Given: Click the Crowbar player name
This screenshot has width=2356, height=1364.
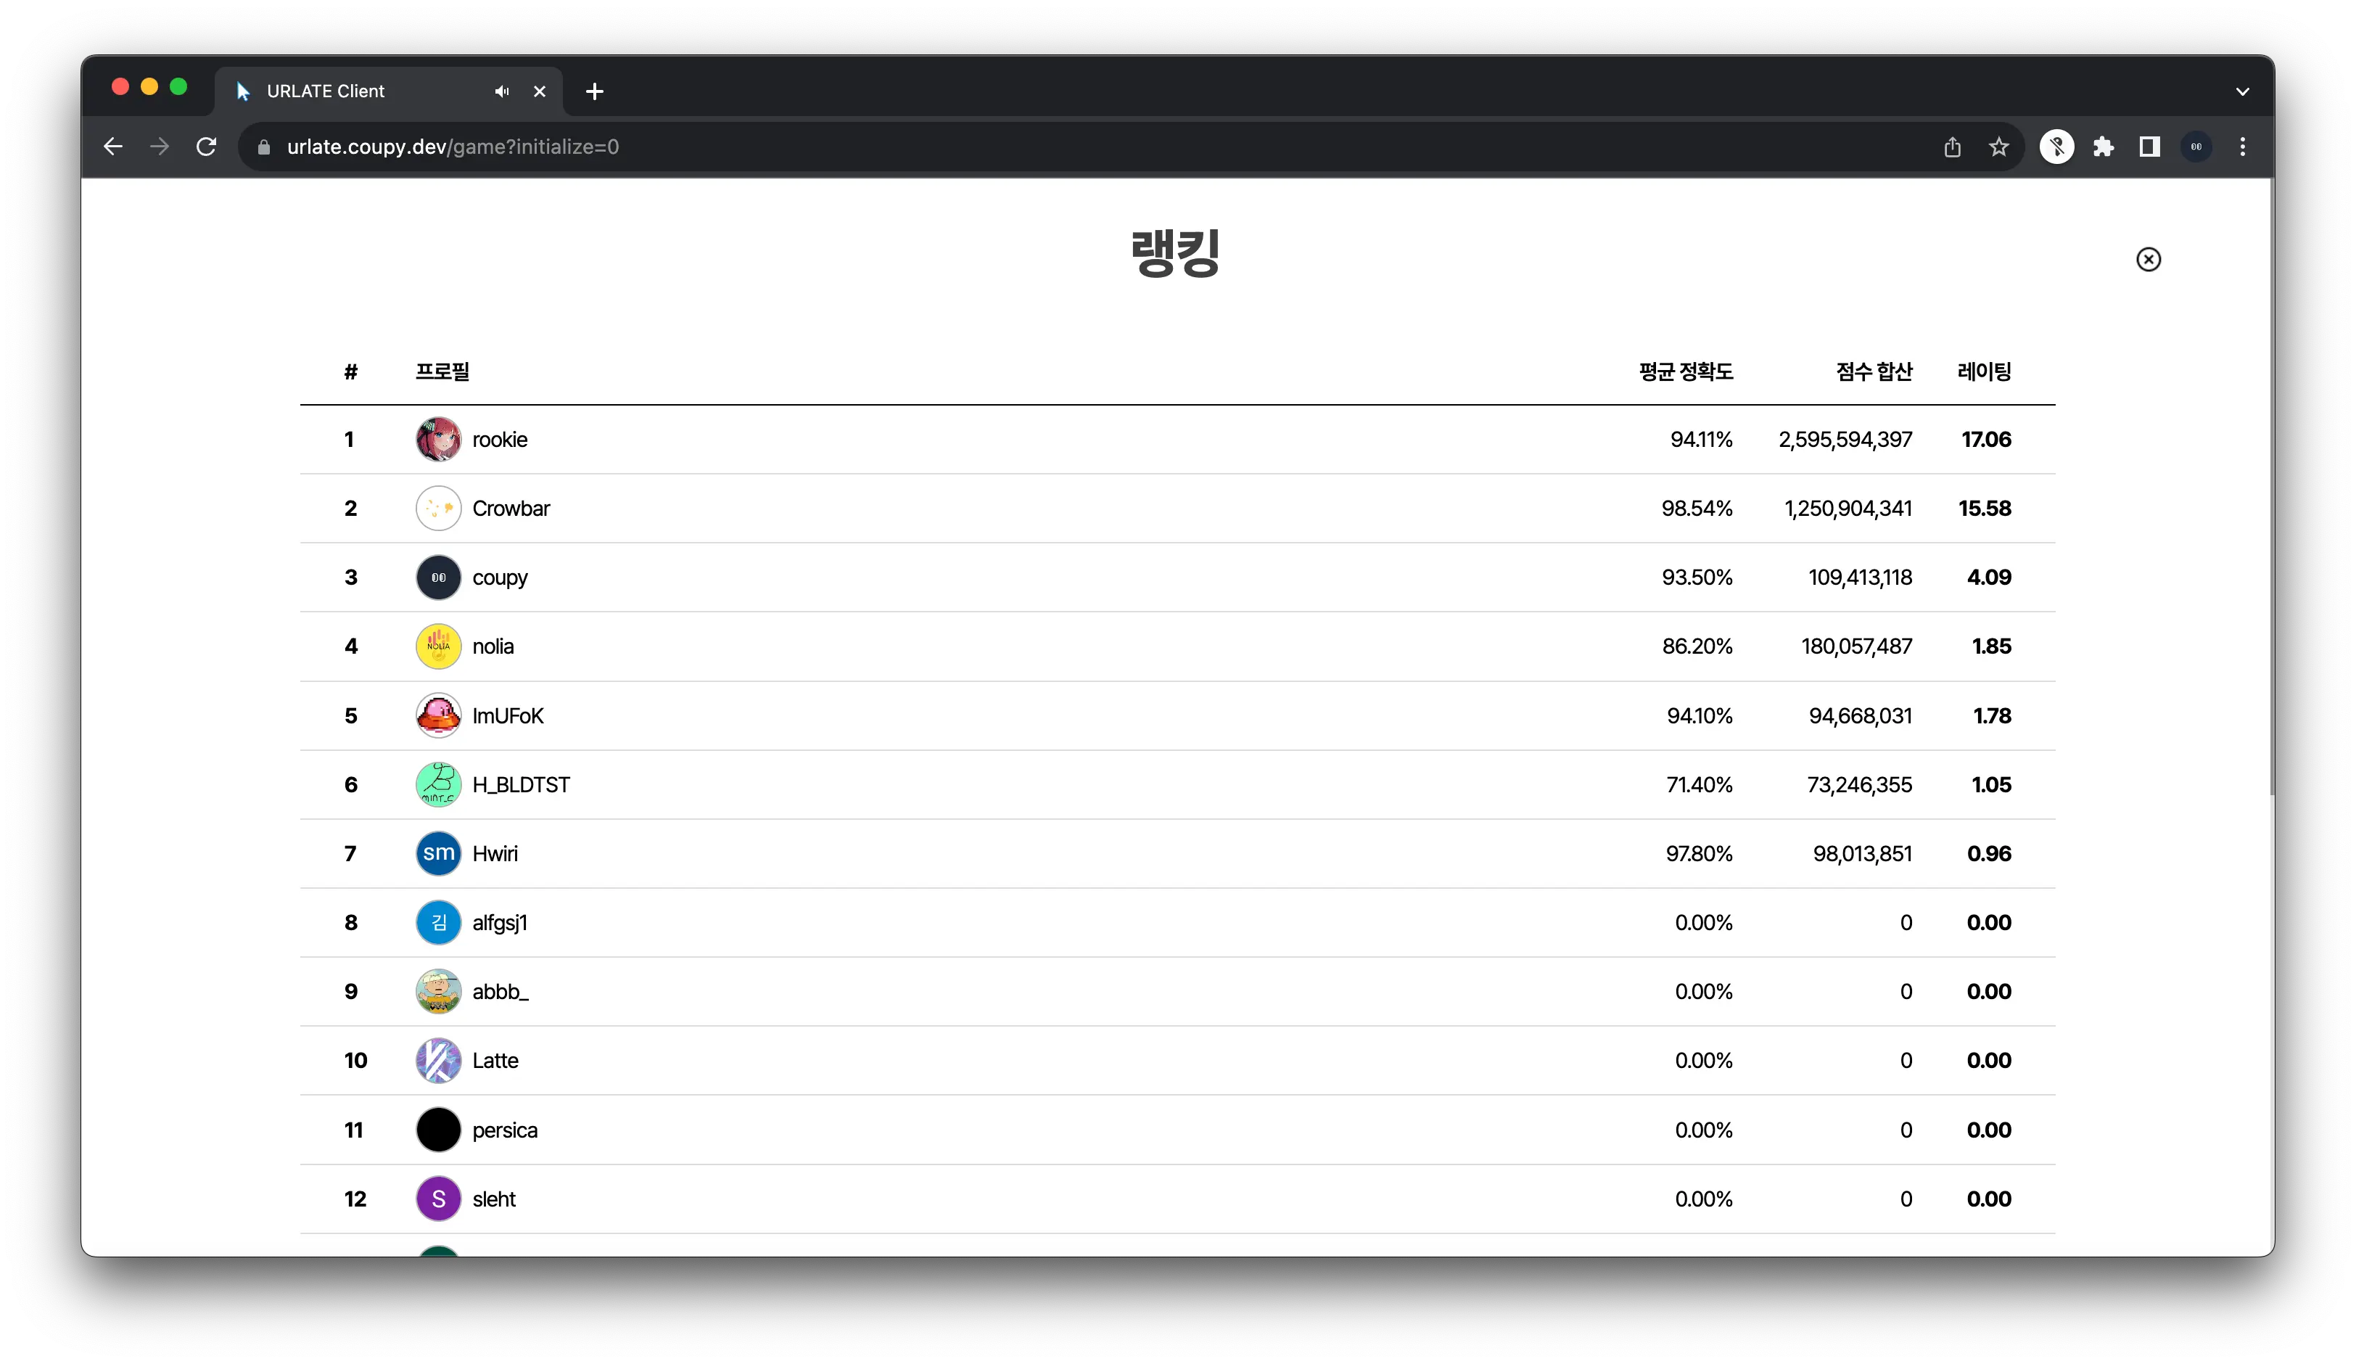Looking at the screenshot, I should tap(511, 509).
